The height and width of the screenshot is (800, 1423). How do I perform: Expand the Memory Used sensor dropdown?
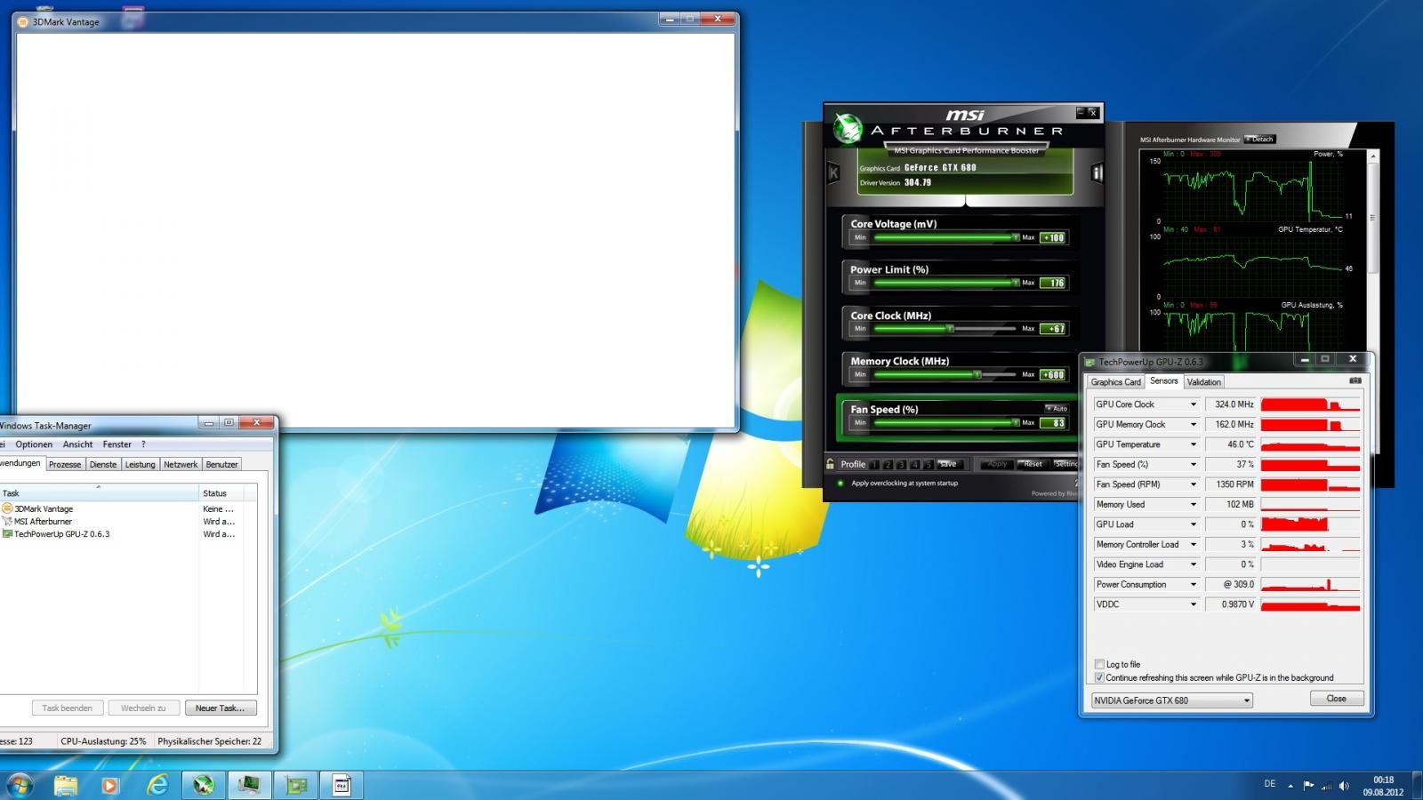point(1194,504)
